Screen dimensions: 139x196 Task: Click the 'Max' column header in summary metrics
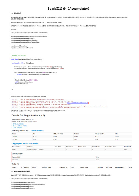(117, 134)
